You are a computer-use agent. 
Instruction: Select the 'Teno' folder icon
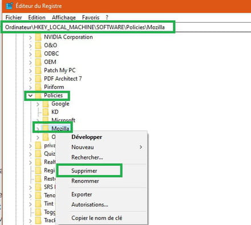pos(38,195)
